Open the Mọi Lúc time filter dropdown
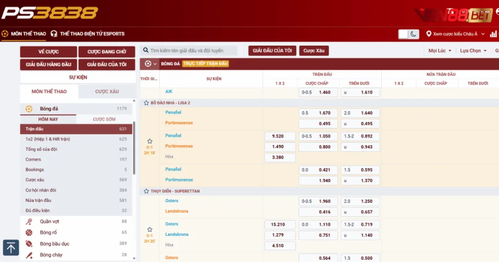This screenshot has width=499, height=262. click(x=440, y=51)
